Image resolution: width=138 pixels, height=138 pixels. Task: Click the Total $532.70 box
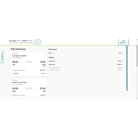coord(123,42)
